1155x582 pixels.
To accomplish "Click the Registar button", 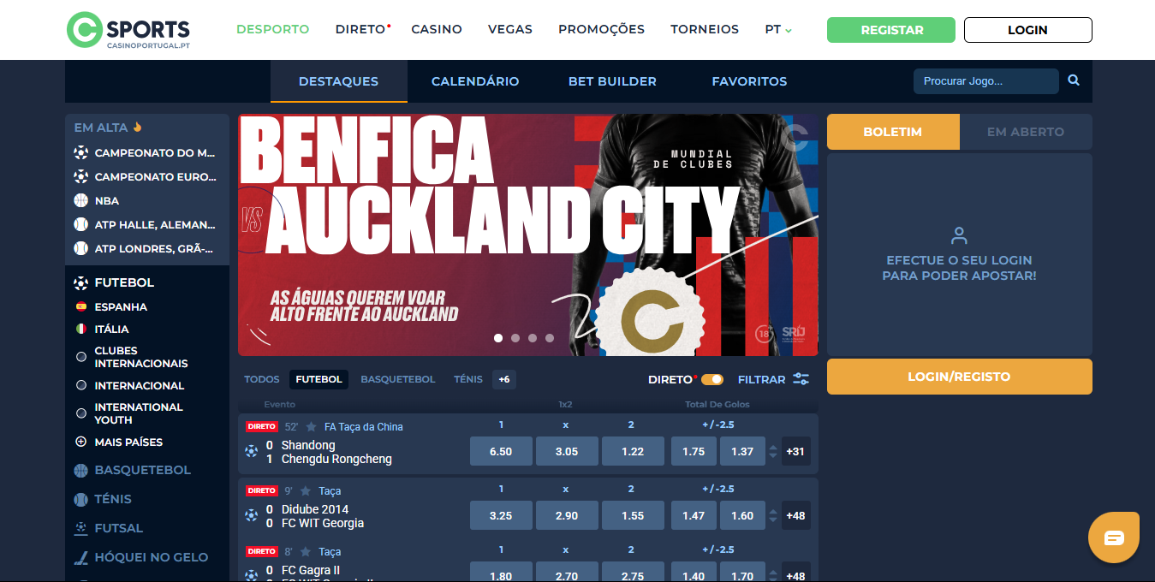I will click(x=891, y=30).
